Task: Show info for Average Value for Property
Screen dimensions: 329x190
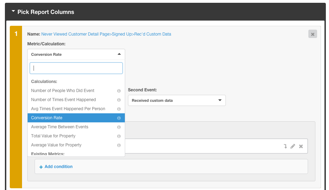Action: (119, 145)
